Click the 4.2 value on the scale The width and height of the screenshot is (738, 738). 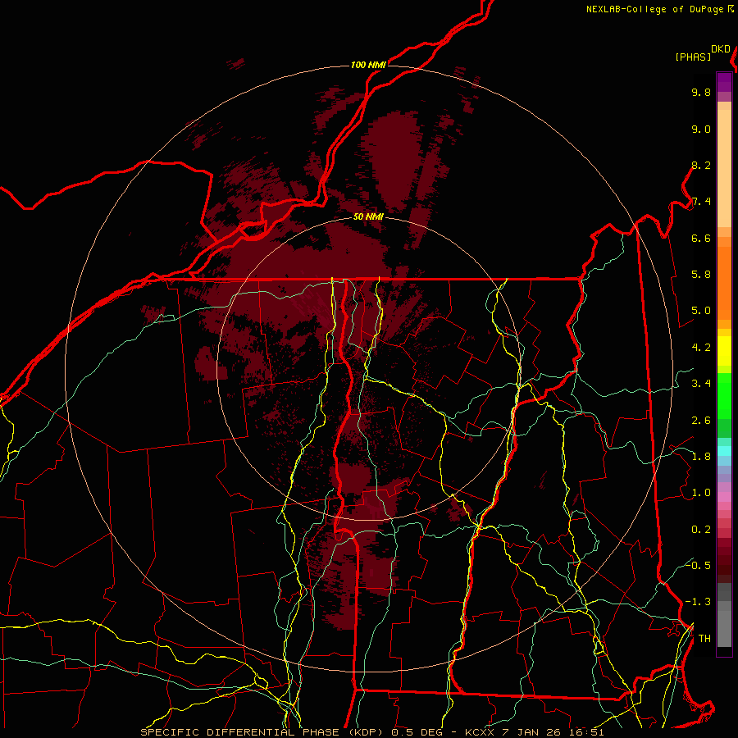[x=701, y=348]
